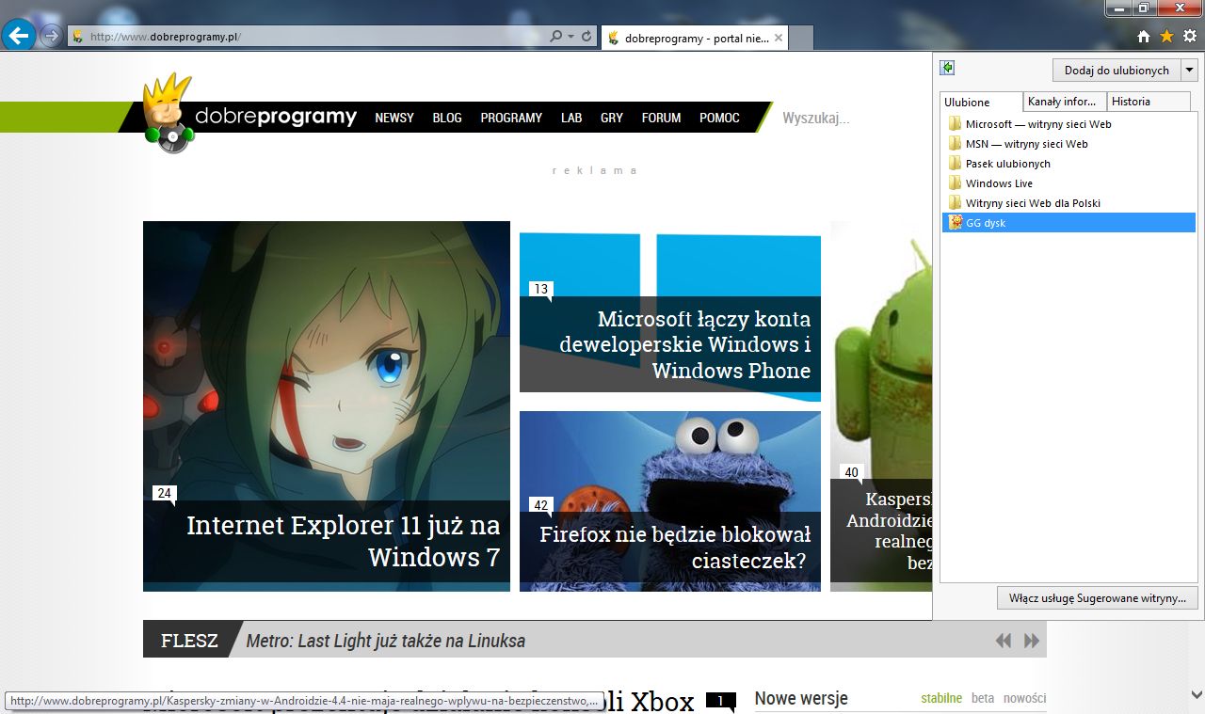This screenshot has width=1205, height=714.
Task: Open the NEWSY menu item
Action: [x=394, y=118]
